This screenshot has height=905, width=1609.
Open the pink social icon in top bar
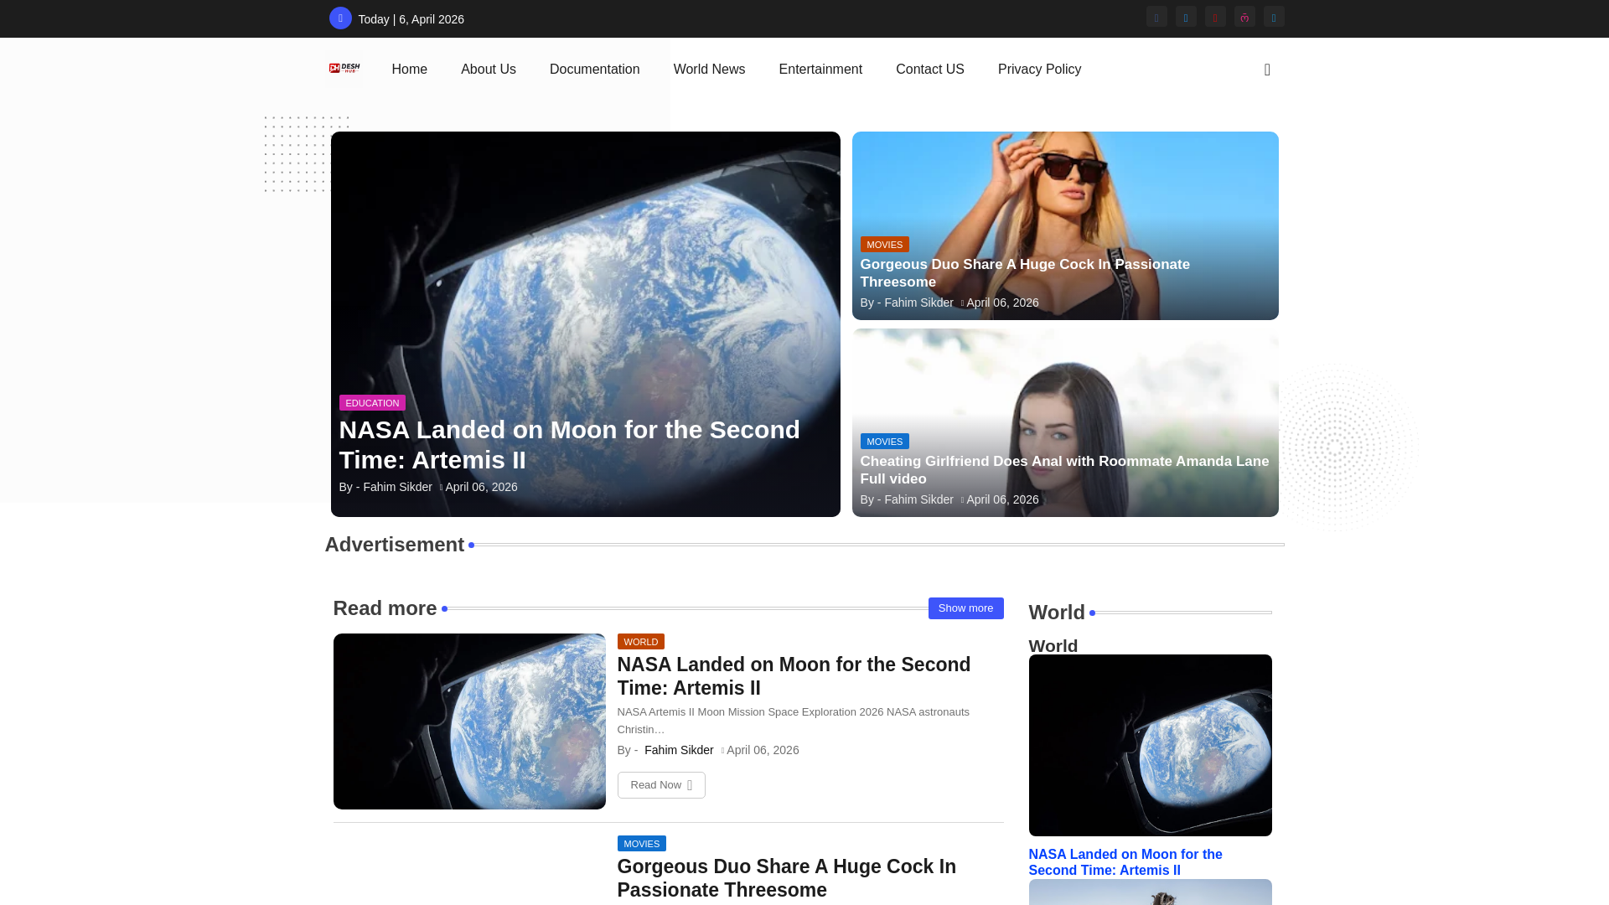point(1244,17)
